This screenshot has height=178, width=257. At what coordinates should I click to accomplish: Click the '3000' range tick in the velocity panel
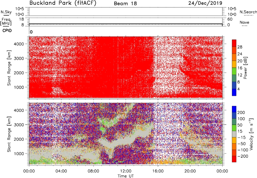19,125
